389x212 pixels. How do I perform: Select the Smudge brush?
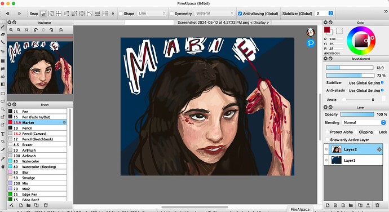37,178
